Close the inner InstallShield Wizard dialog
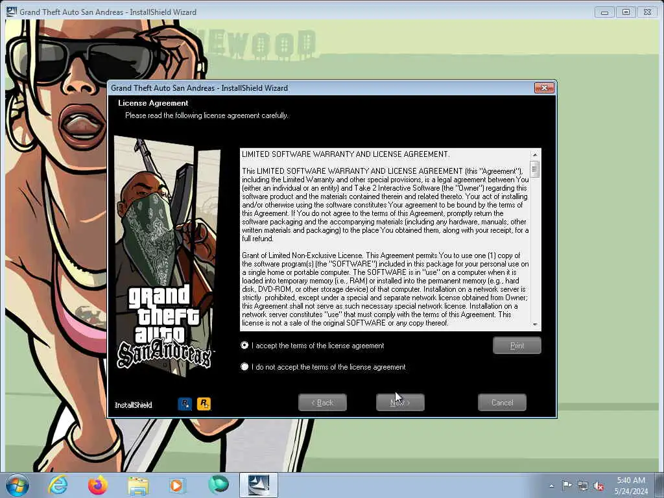Screen dimensions: 664x498 tap(544, 88)
